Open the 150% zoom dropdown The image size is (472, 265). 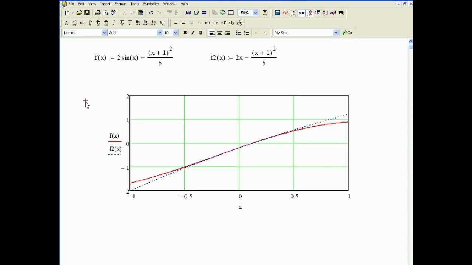[255, 13]
